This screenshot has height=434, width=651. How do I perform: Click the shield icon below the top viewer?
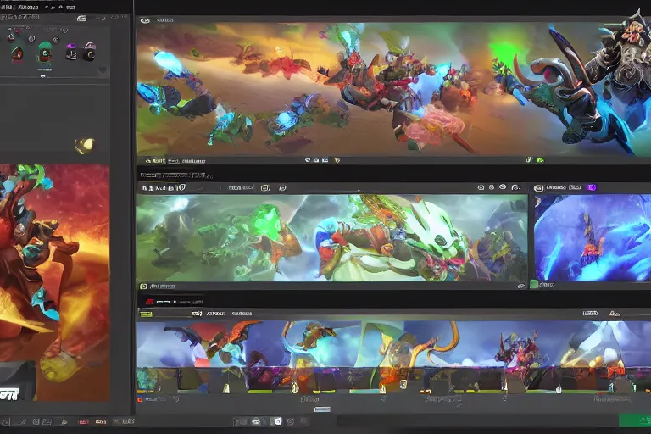[307, 160]
